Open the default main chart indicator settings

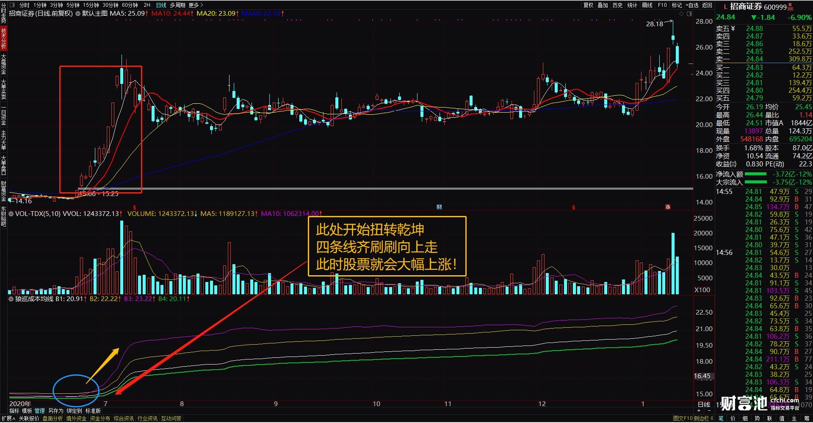tap(78, 14)
